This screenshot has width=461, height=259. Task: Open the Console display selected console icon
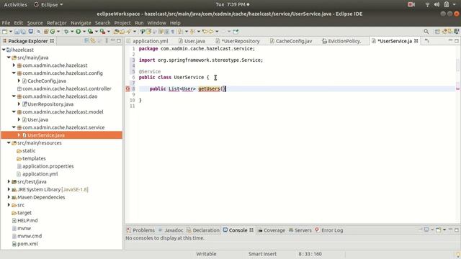[426, 230]
